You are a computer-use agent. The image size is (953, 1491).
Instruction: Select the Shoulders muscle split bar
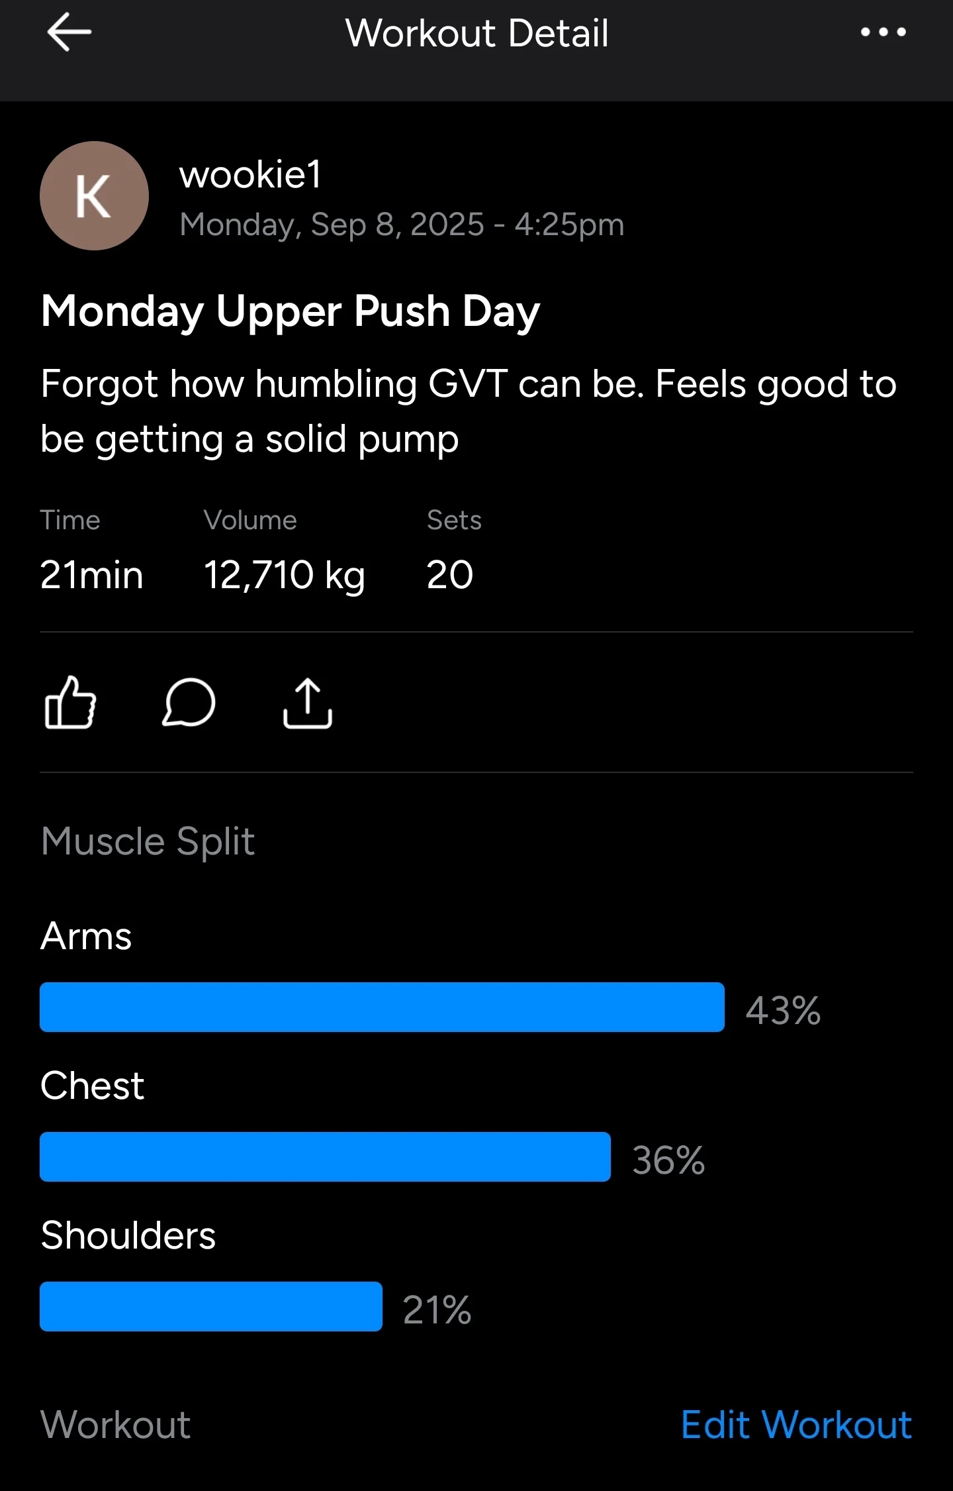(211, 1306)
